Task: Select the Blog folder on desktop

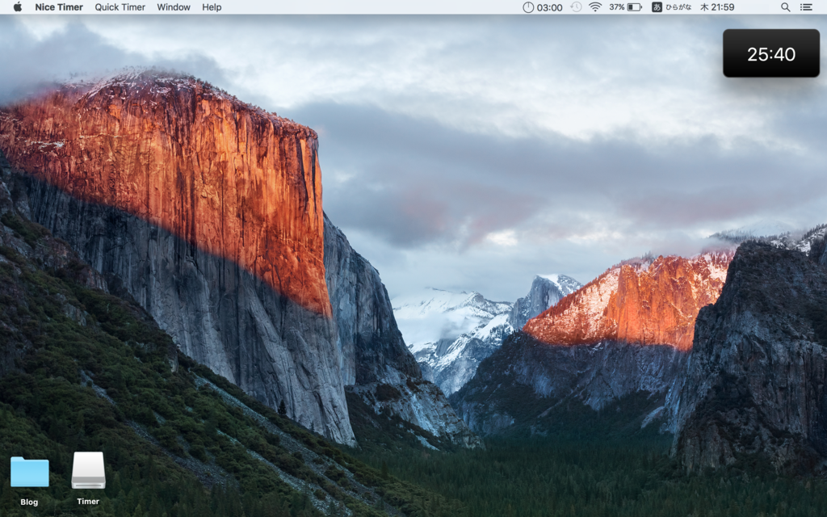Action: [30, 472]
